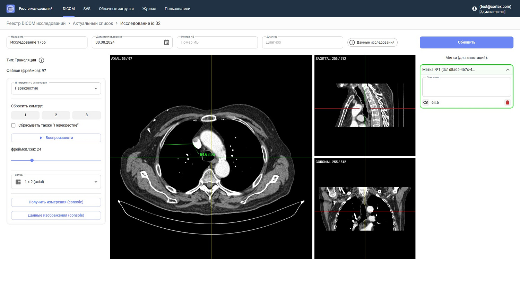
Task: Enable Сбрасывать также "Перекрестие" checkbox
Action: tap(14, 126)
